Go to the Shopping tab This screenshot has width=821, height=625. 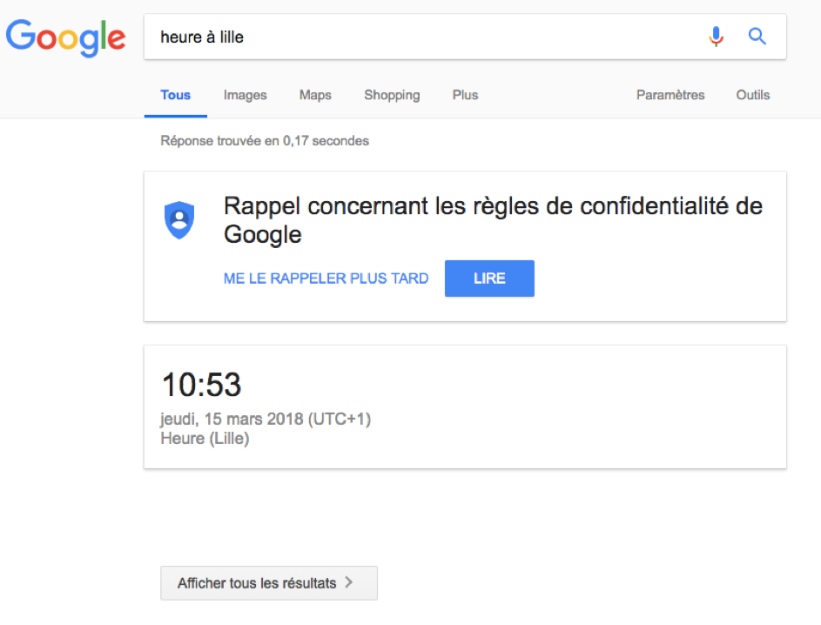pos(392,95)
